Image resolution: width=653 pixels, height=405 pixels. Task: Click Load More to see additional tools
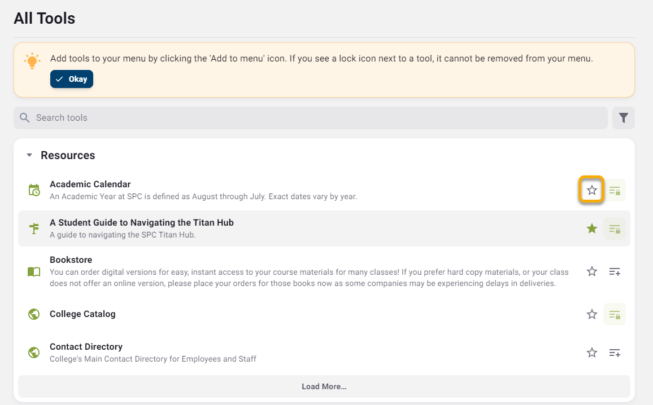[x=324, y=386]
